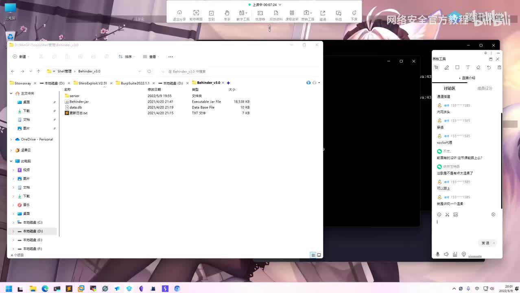Open 新建 new item menu in Explorer
The height and width of the screenshot is (293, 520).
[x=21, y=57]
